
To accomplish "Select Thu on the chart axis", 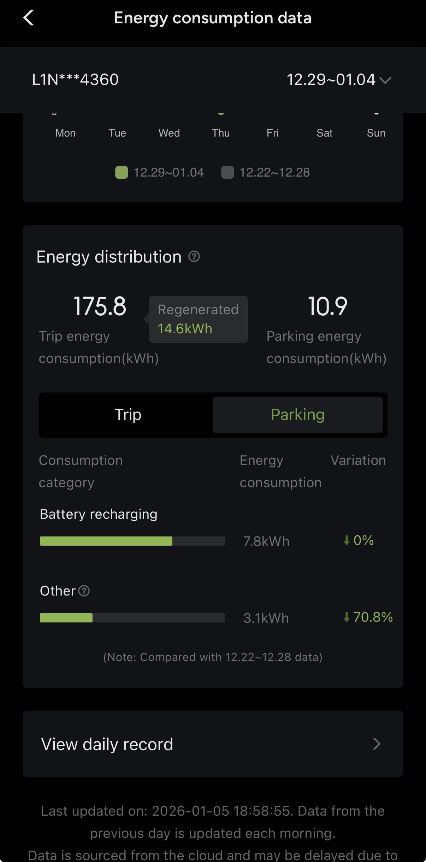I will [x=221, y=133].
